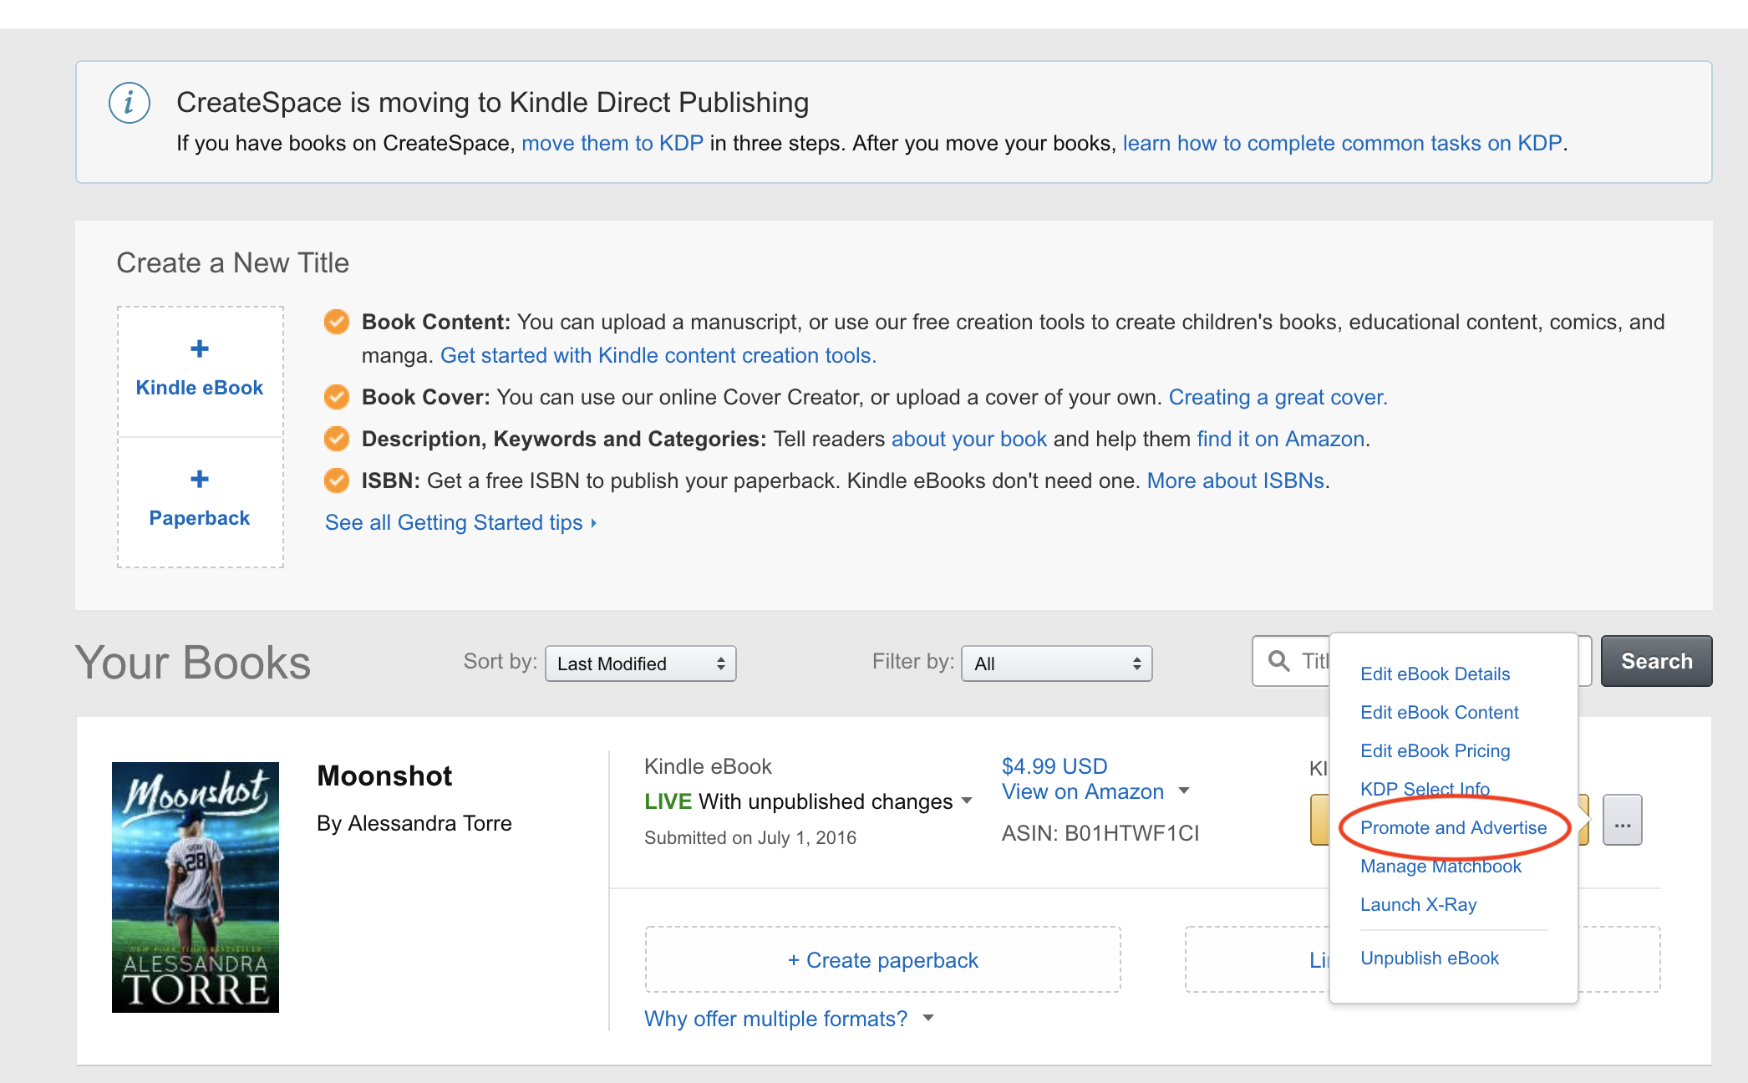Click the plus icon above Paperback
1748x1083 pixels.
tap(200, 479)
